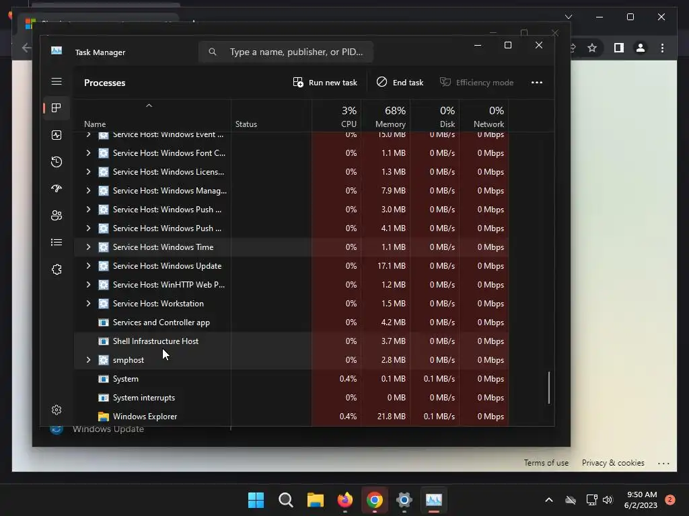Bookmark this page star icon in Chrome
The image size is (689, 516).
click(x=592, y=48)
